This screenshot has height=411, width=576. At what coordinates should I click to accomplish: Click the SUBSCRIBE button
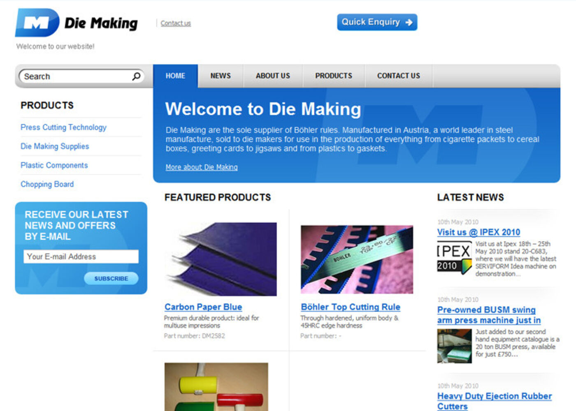point(111,278)
